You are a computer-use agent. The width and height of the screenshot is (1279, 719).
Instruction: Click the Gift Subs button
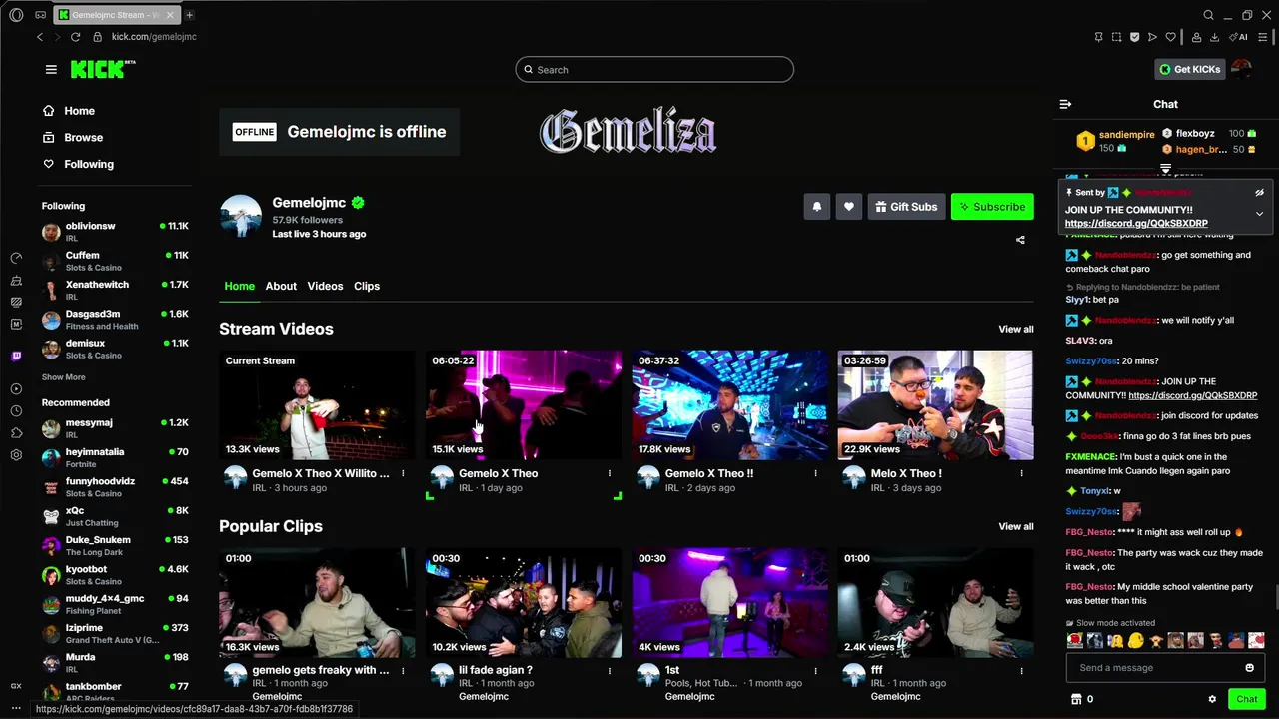tap(906, 207)
